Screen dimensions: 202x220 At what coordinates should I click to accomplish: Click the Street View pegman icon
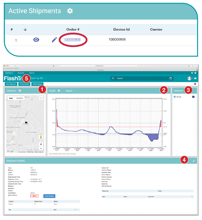41,137
